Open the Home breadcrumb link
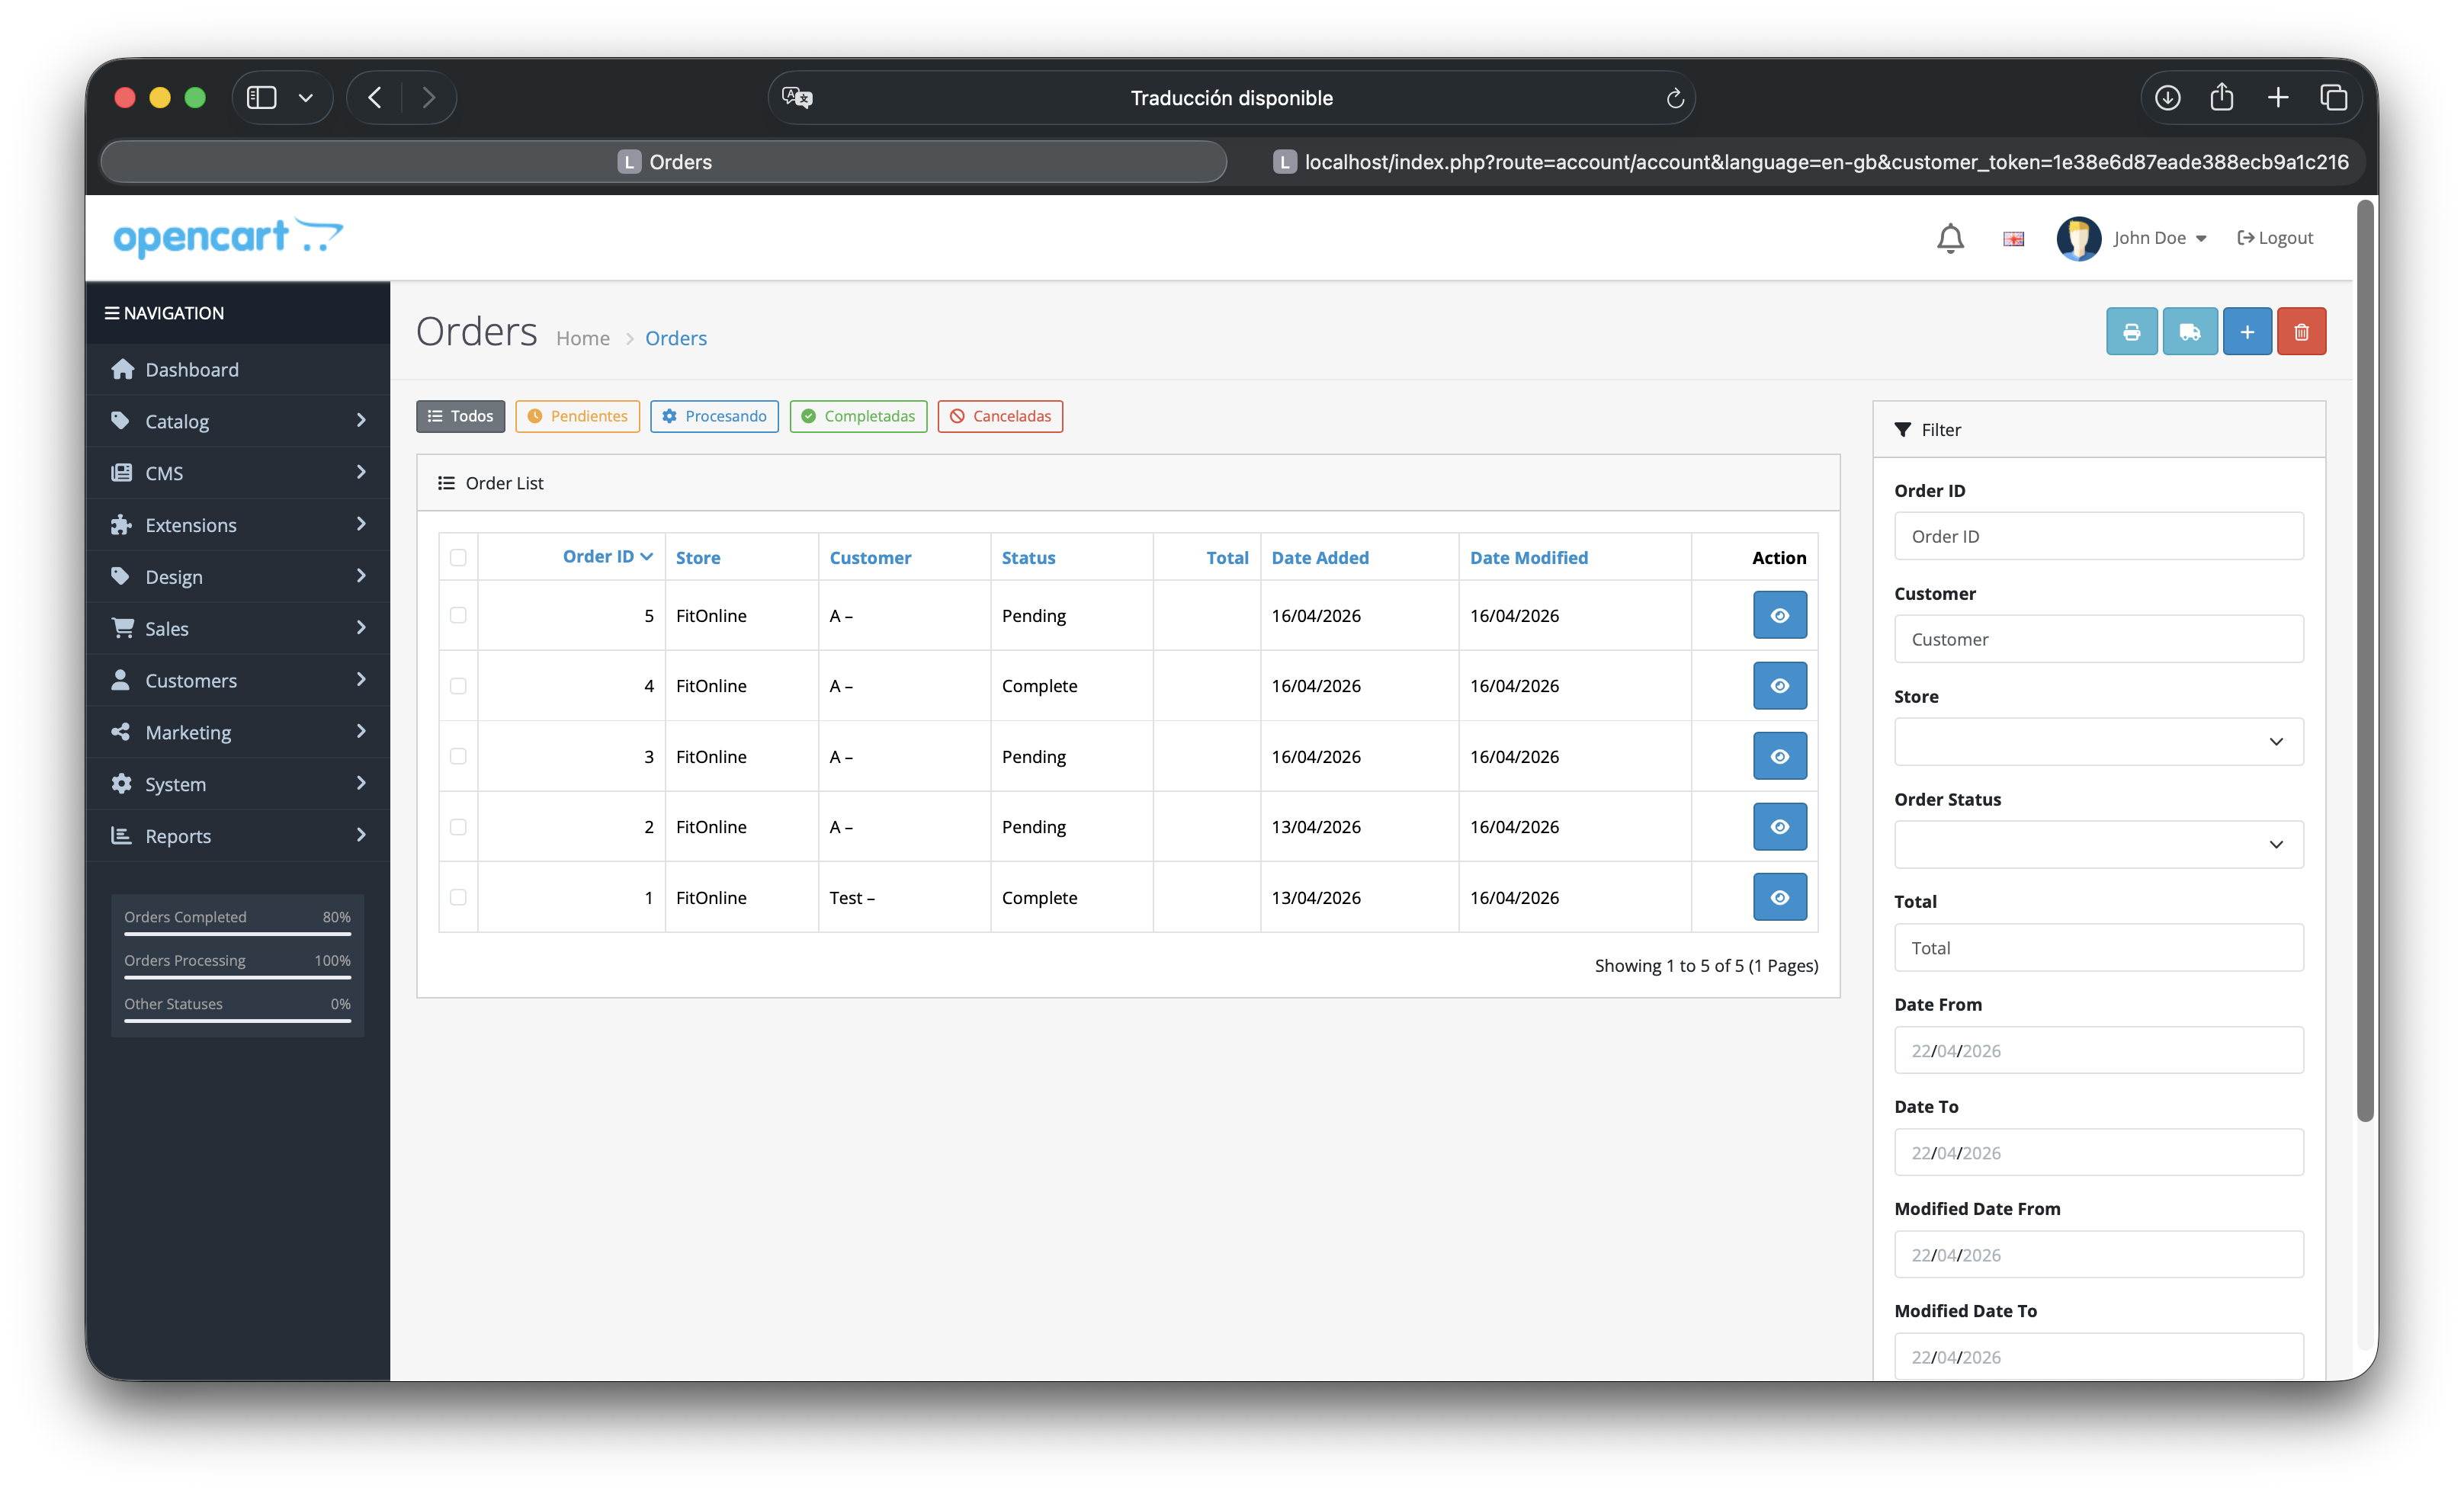The width and height of the screenshot is (2464, 1494). 583,338
